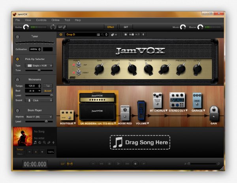The width and height of the screenshot is (237, 183).
Task: Click the Master volume knob
Action: 200,27
